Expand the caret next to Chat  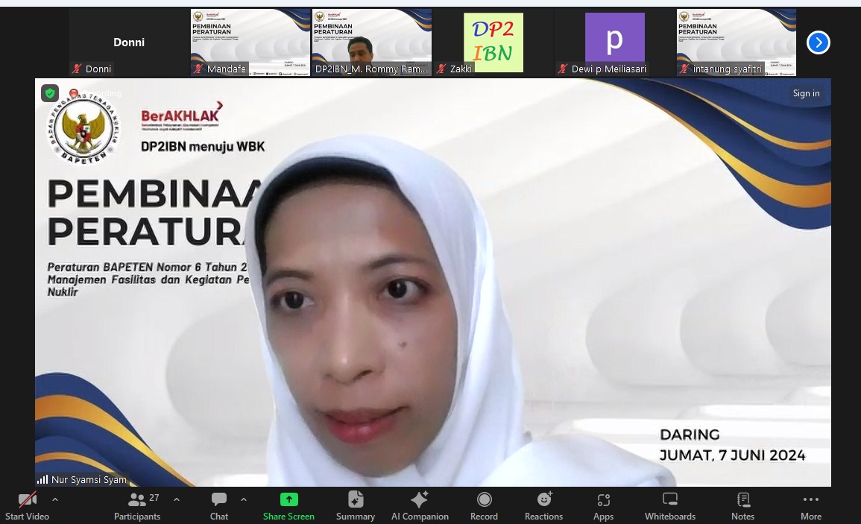click(244, 500)
